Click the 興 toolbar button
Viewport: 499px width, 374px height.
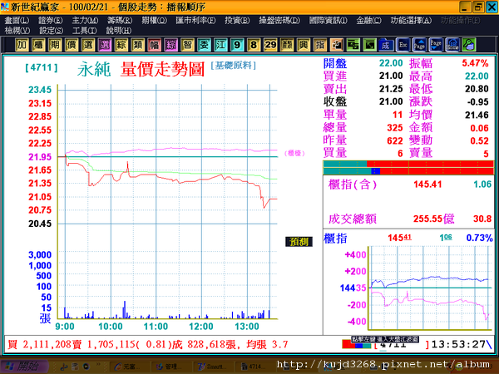click(304, 45)
